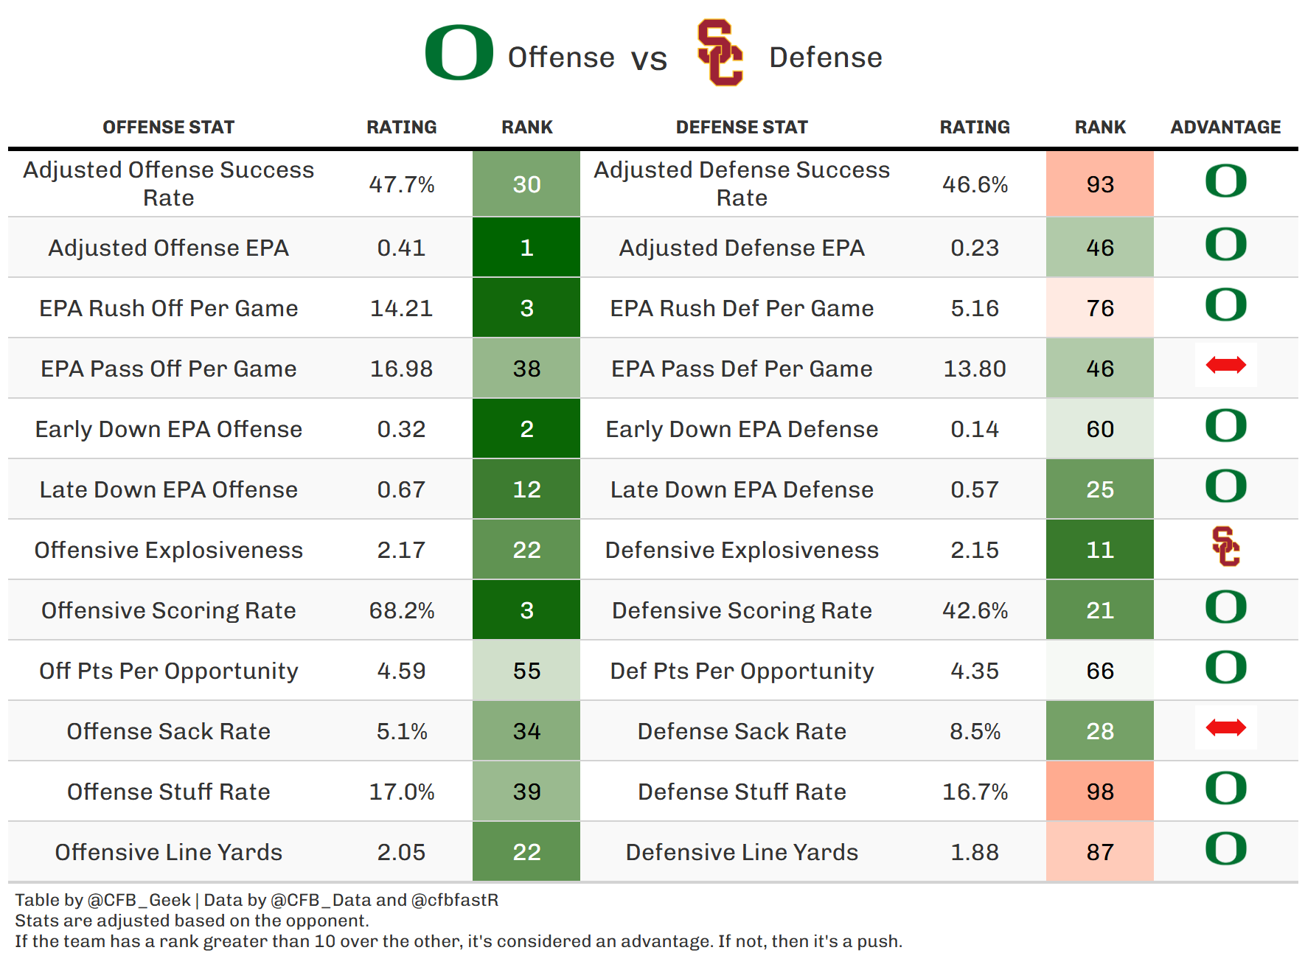Click the red push arrow for EPA Pass row
Screen dimensions: 1305x967
pos(1225,365)
